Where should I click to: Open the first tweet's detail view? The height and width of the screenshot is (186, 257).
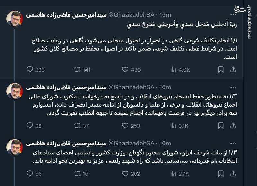[128, 45]
